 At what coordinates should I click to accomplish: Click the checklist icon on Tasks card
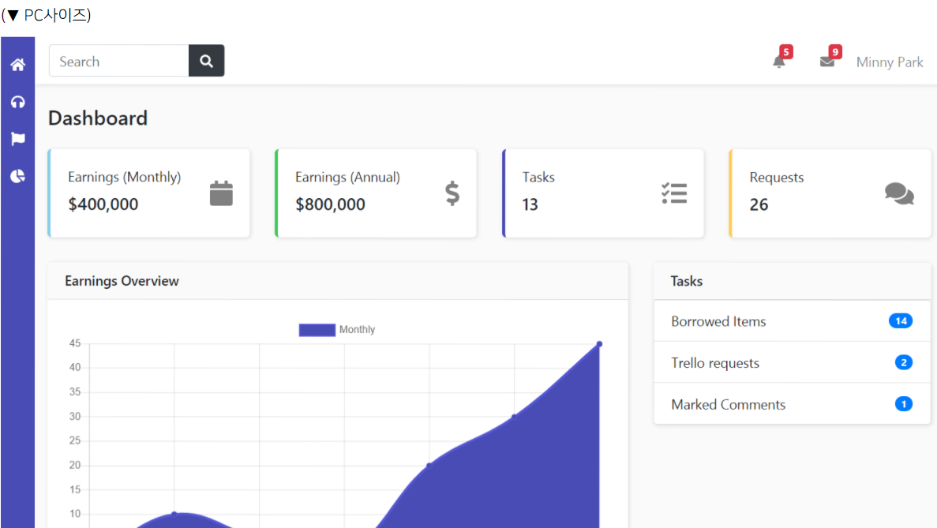point(674,193)
